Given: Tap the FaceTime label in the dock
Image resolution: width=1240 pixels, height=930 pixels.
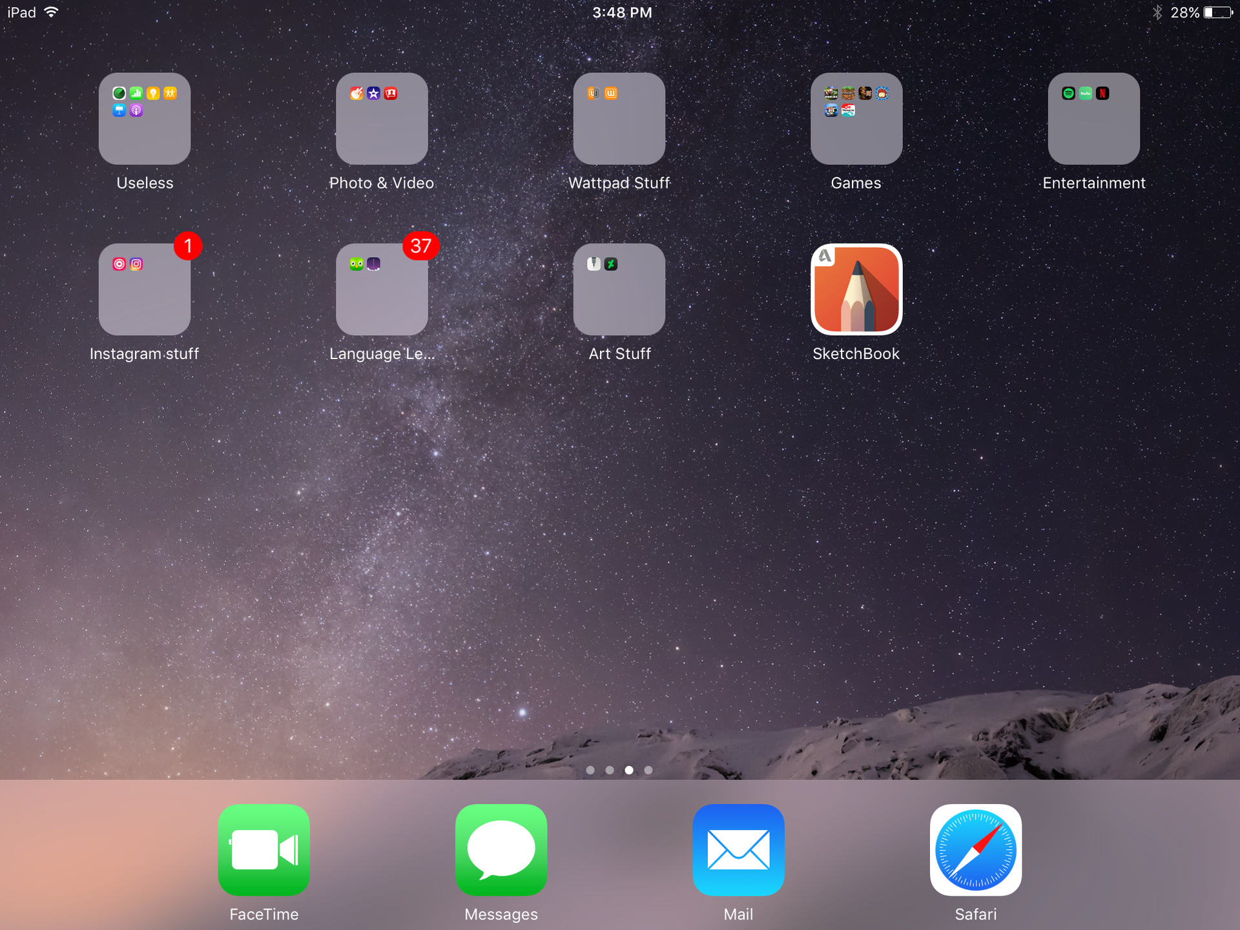Looking at the screenshot, I should [263, 914].
